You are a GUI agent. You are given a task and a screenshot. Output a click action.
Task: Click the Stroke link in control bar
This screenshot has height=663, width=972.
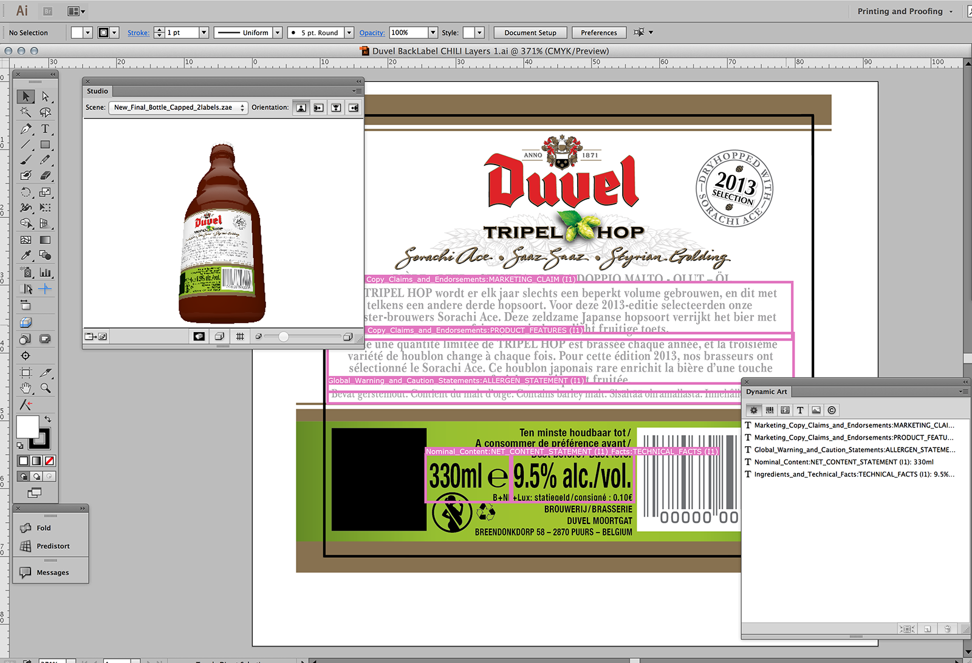click(139, 33)
